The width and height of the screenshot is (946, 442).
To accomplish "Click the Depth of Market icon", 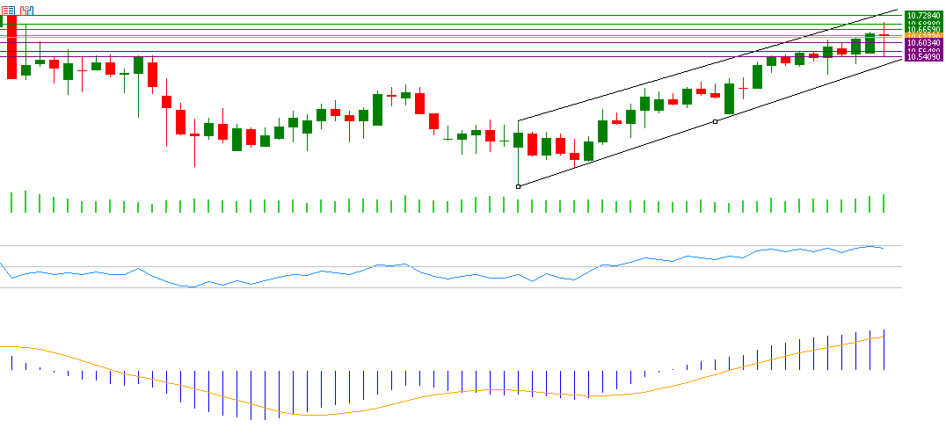I will click(x=26, y=11).
